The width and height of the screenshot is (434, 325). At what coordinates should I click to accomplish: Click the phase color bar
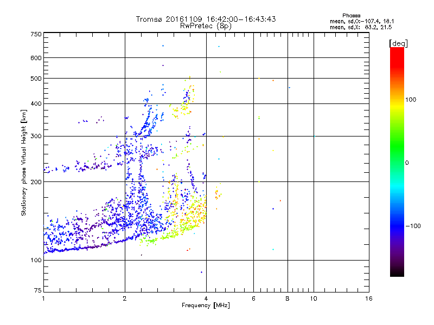tap(397, 161)
